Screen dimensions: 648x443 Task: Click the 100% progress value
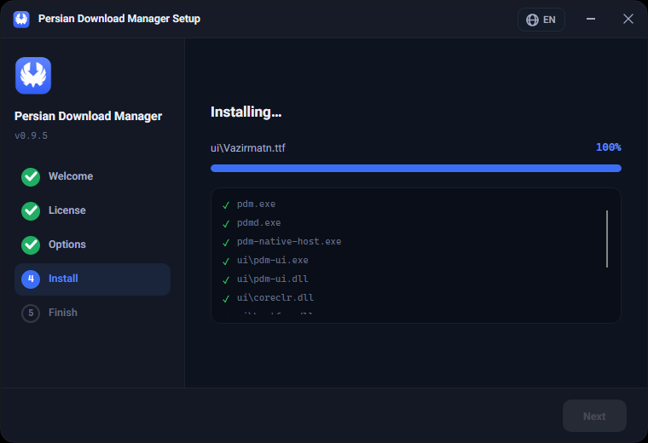coord(608,147)
